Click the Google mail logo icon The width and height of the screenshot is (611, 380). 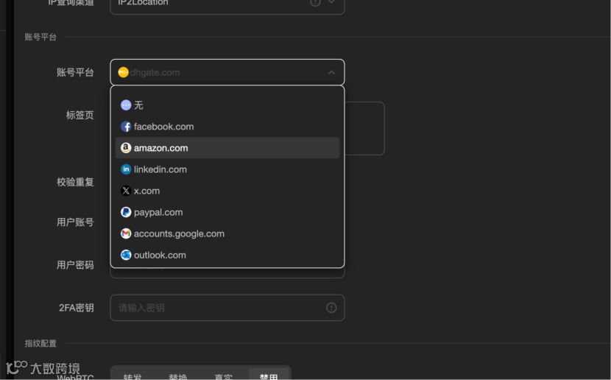pyautogui.click(x=126, y=234)
